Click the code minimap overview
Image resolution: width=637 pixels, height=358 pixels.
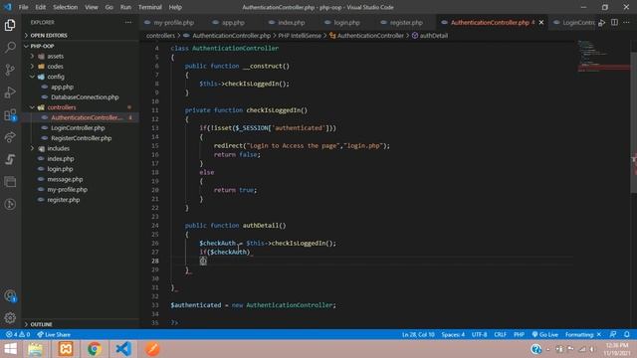[603, 57]
